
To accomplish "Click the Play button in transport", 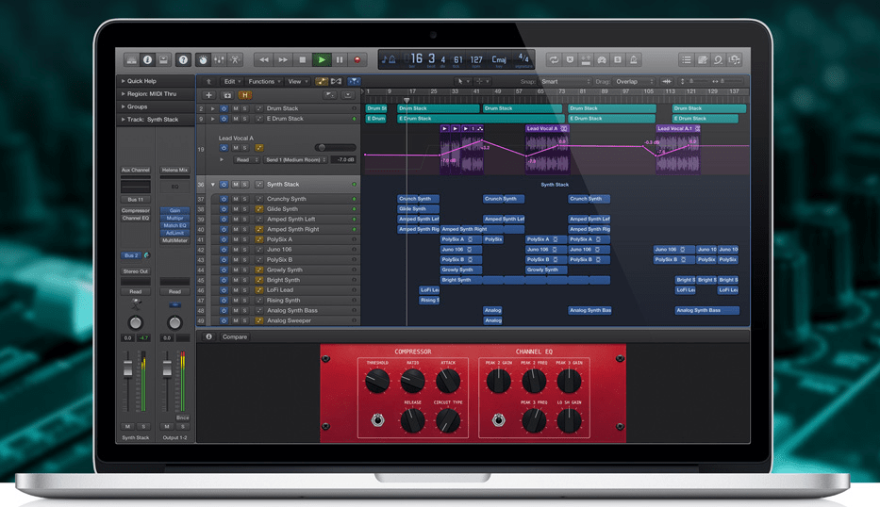I will 321,59.
